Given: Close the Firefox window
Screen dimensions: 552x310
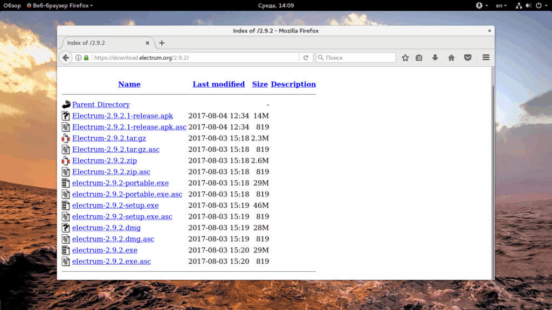Looking at the screenshot, I should [x=489, y=31].
